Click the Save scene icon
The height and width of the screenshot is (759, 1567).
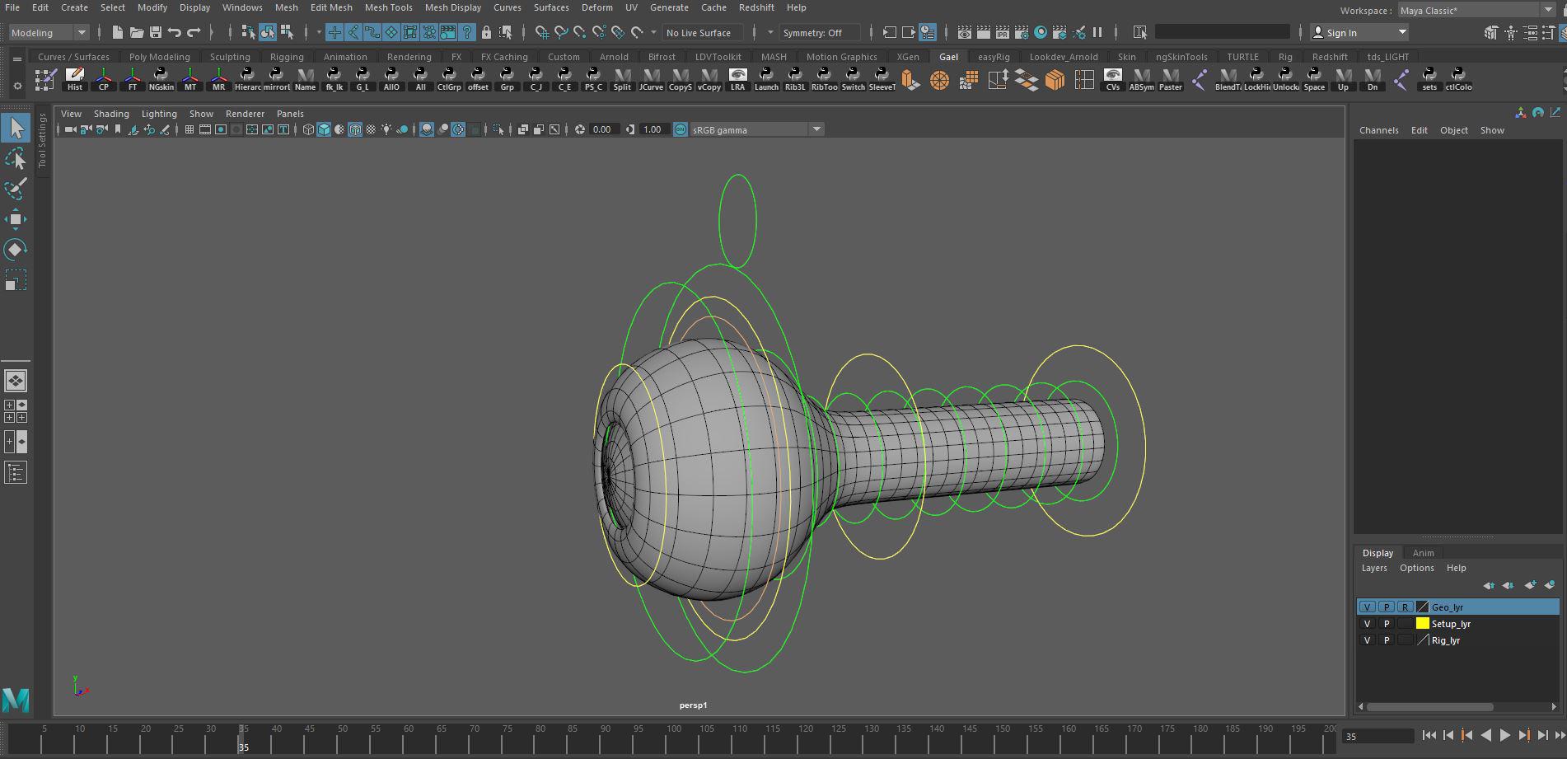[155, 33]
